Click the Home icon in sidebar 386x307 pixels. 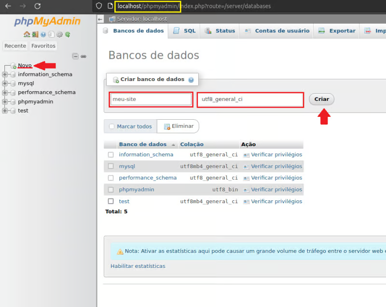click(x=27, y=35)
